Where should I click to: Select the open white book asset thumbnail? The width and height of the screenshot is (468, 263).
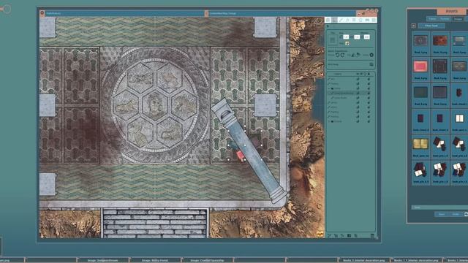point(459,118)
